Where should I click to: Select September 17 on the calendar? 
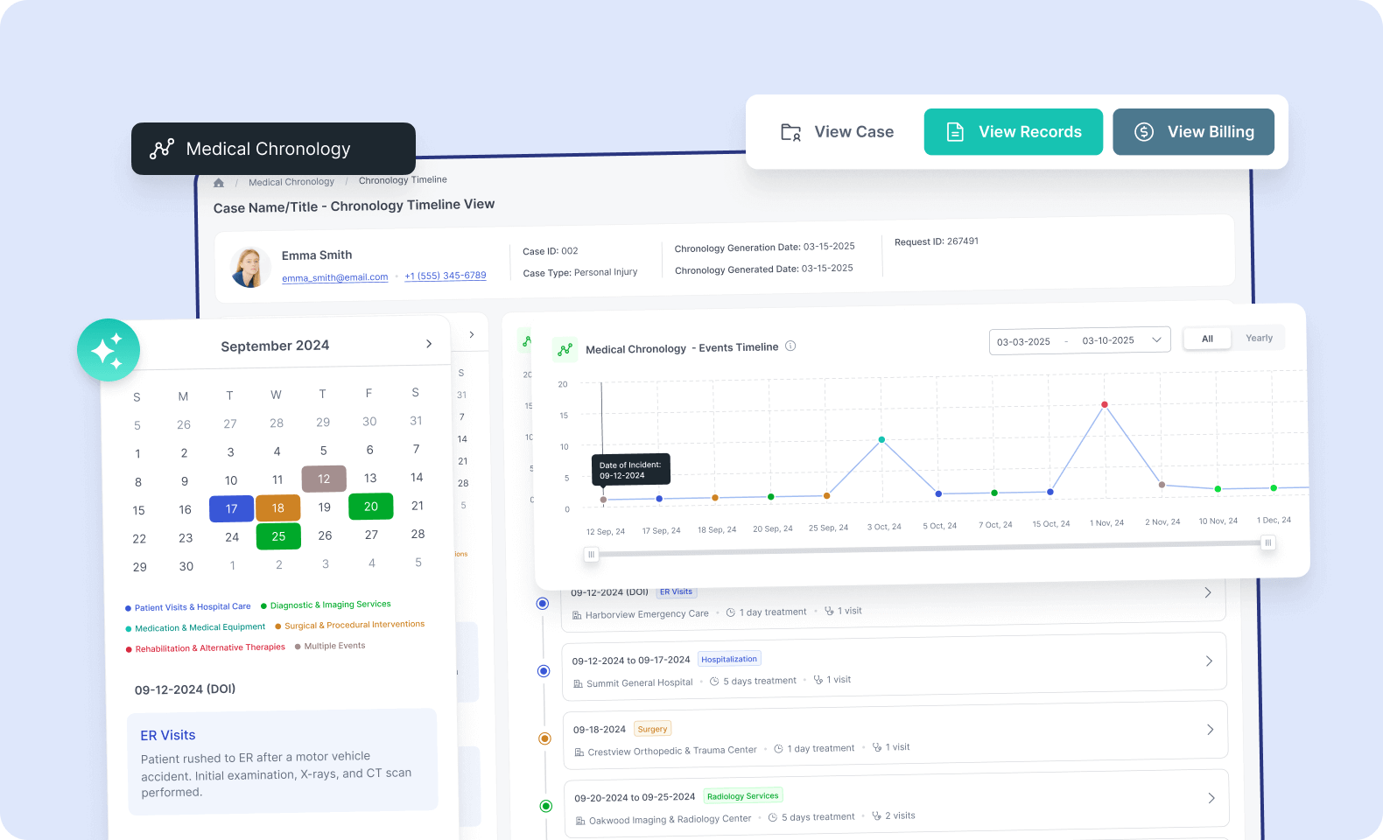[x=231, y=508]
